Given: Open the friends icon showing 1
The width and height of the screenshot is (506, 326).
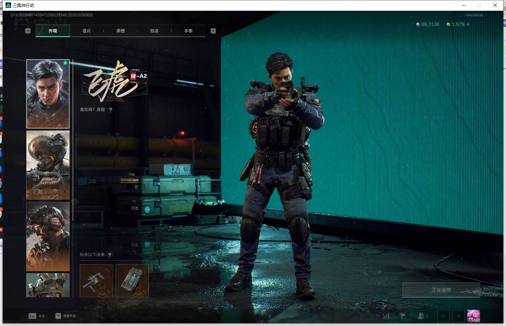Looking at the screenshot, I should click(x=423, y=316).
